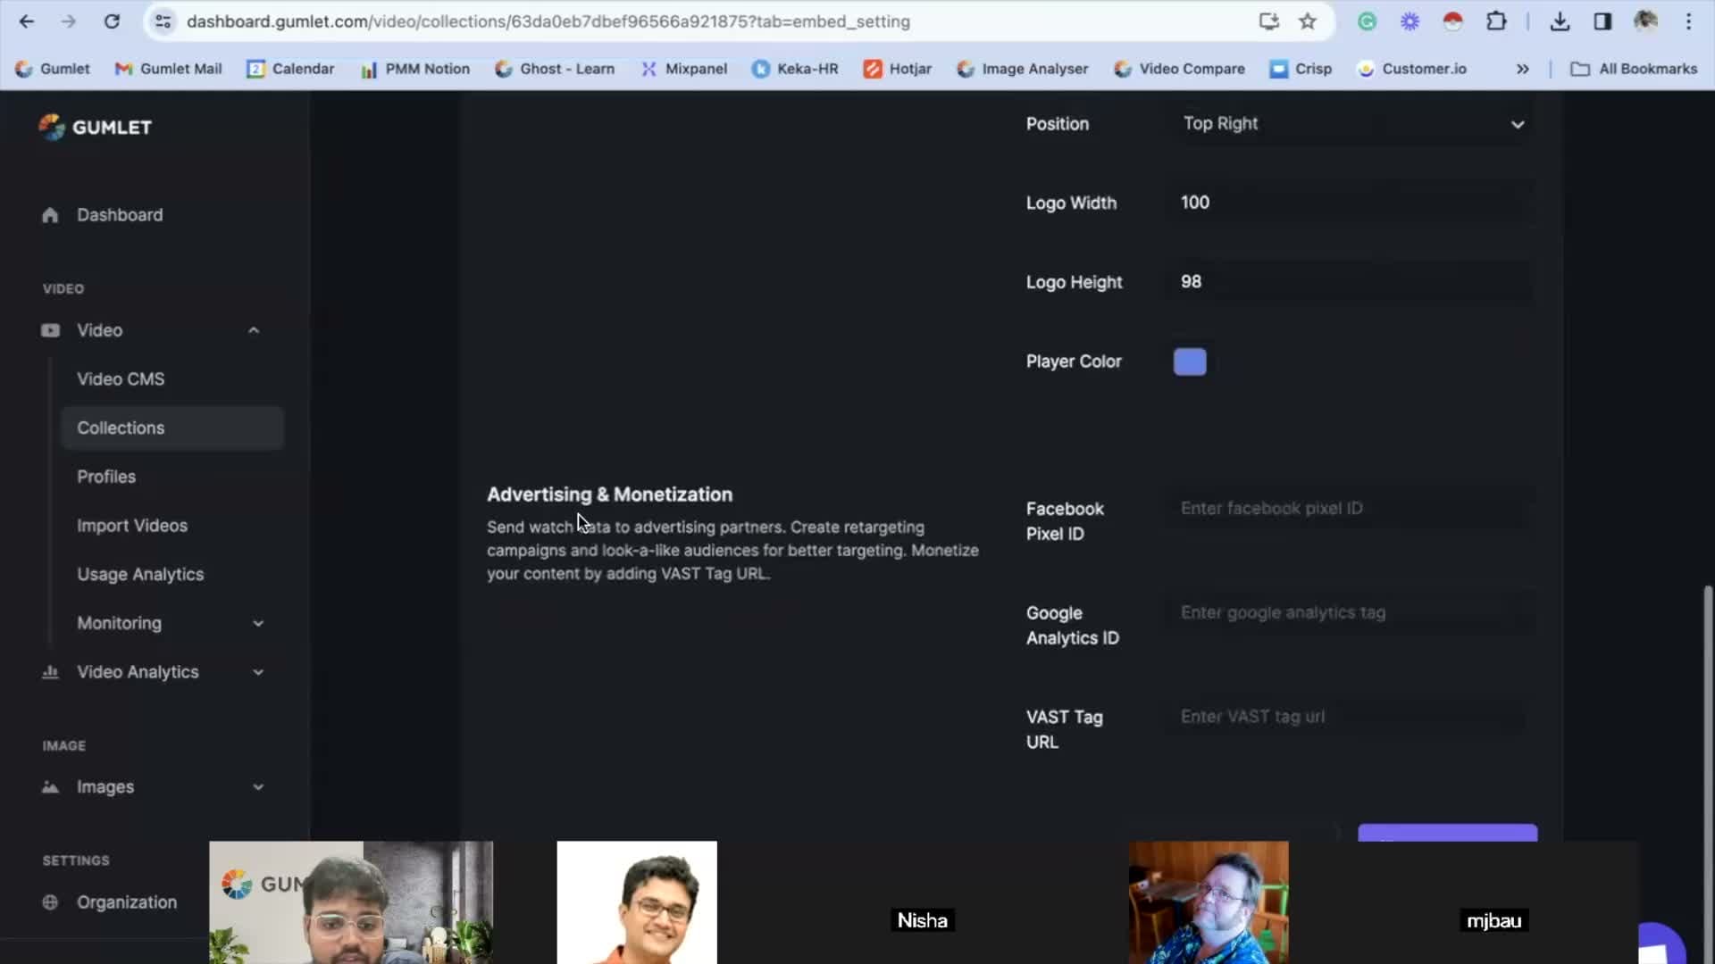Open the Mixpanel bookmark
The image size is (1715, 964).
click(x=684, y=69)
